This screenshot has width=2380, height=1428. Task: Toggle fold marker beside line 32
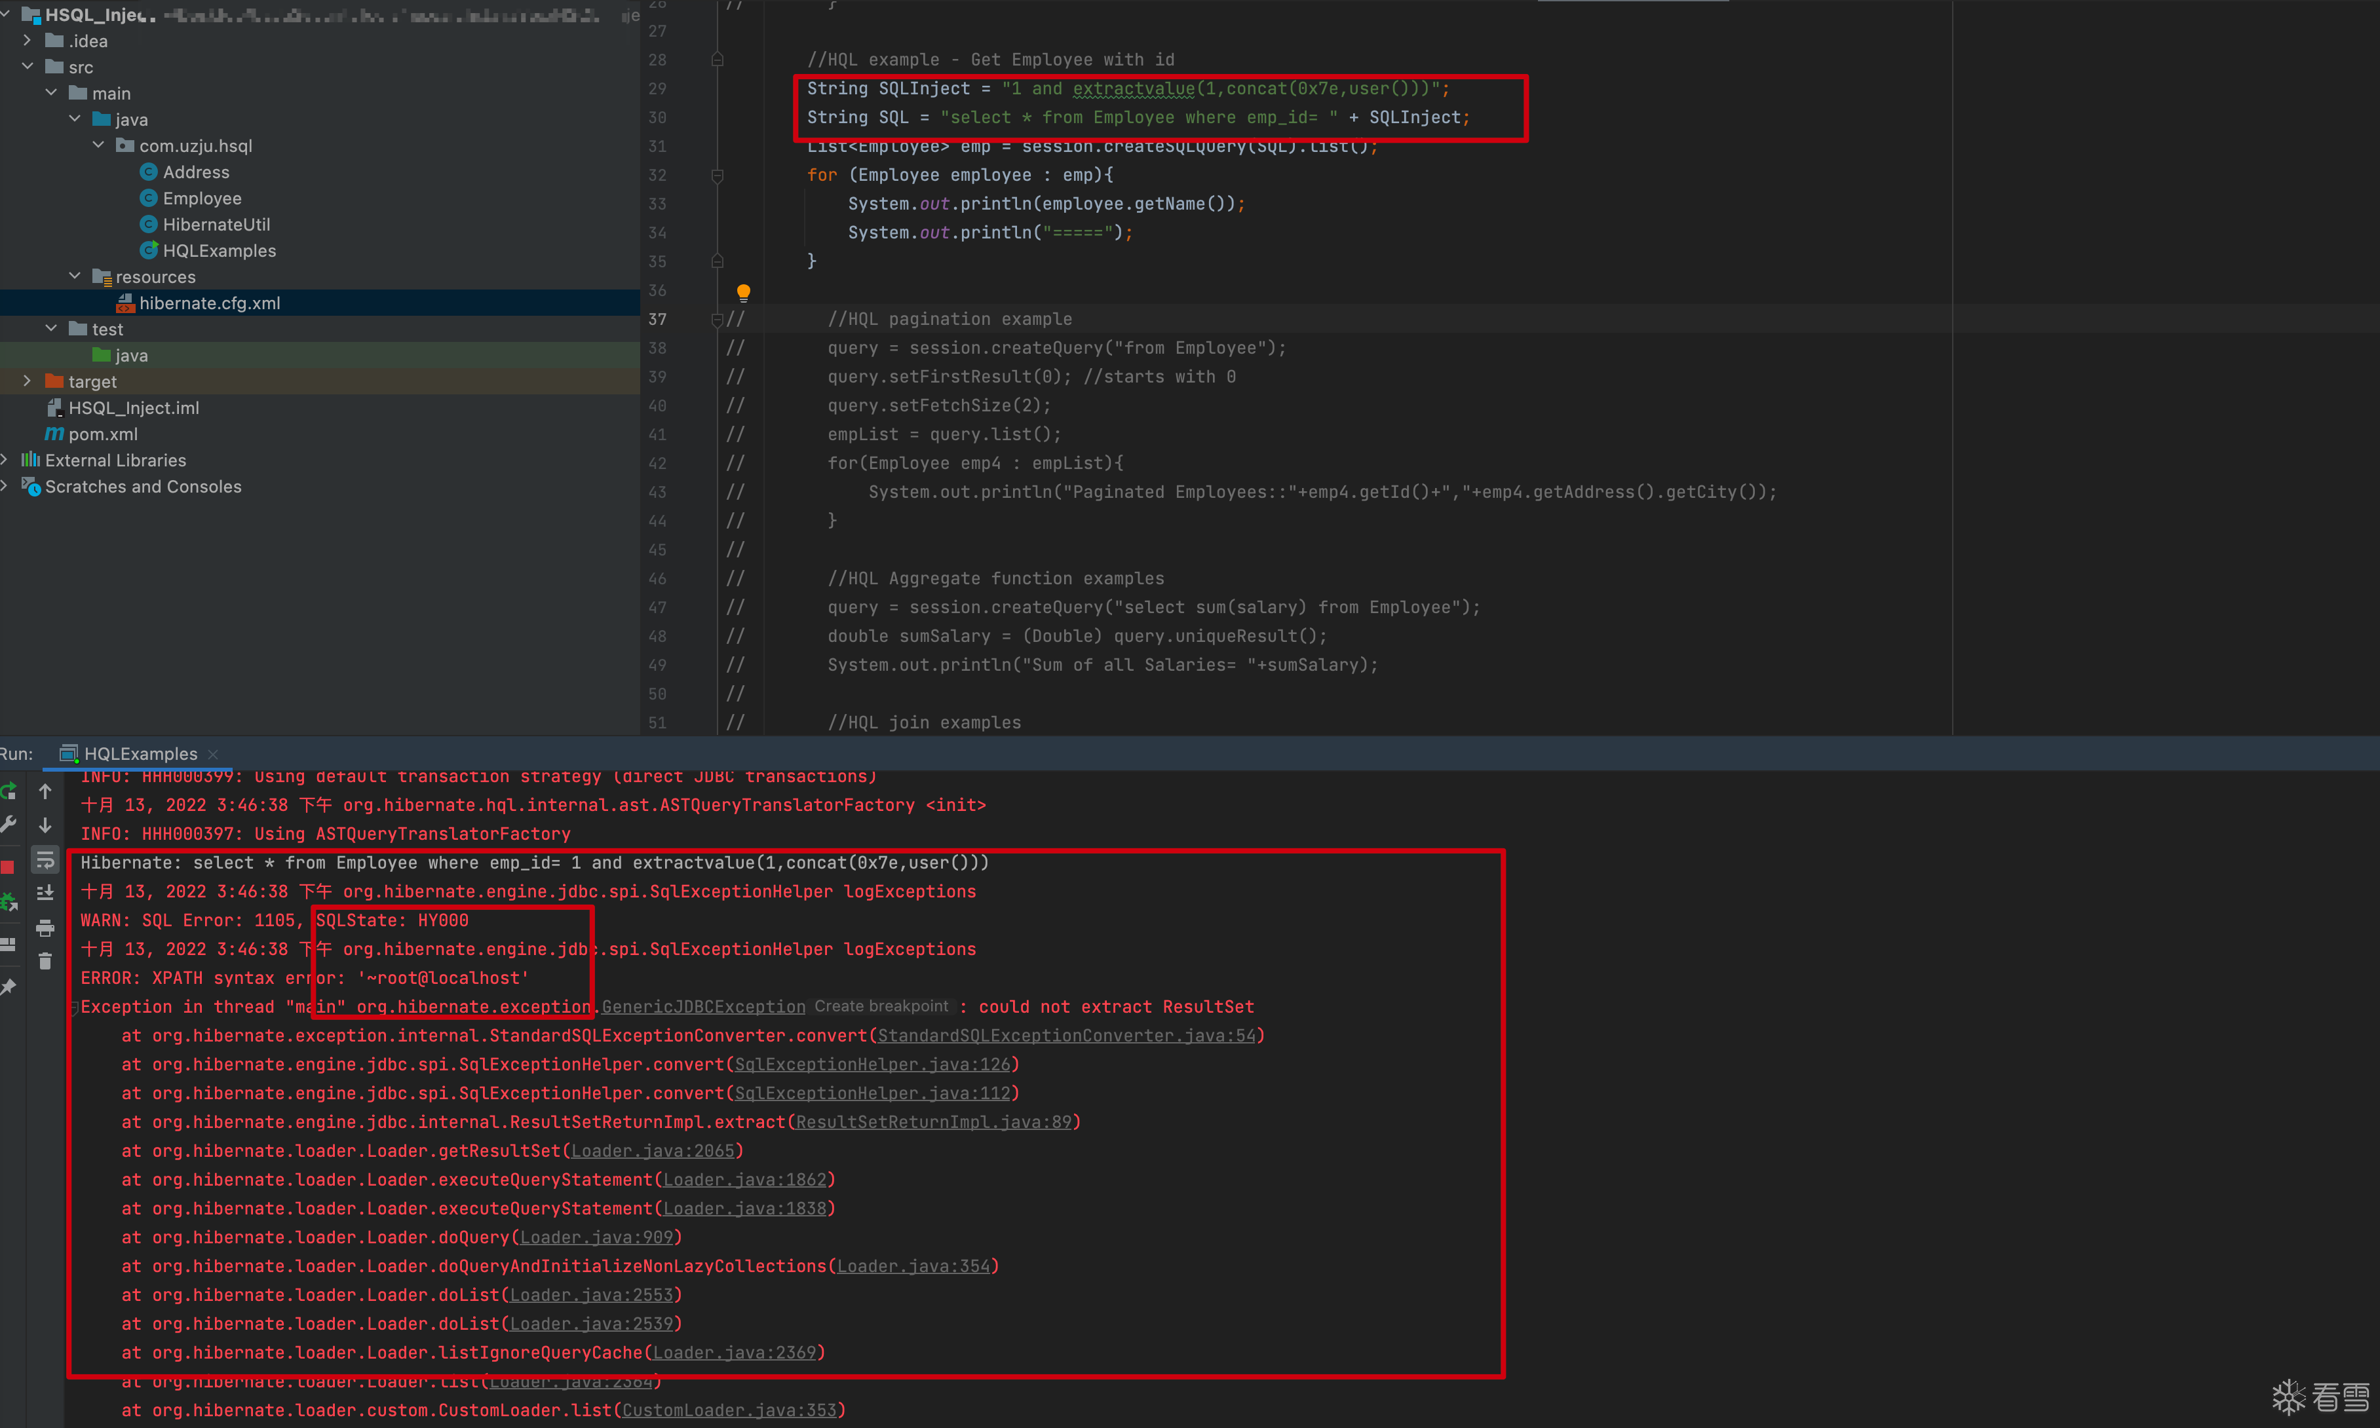click(x=717, y=175)
